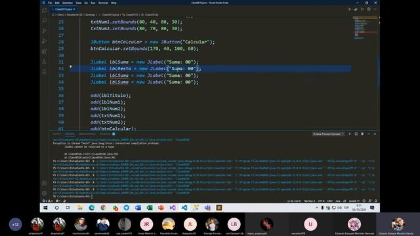
Task: Open Excel from the taskbar
Action: point(150,208)
